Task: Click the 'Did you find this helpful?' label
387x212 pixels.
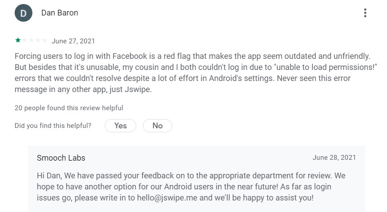Action: coord(53,126)
